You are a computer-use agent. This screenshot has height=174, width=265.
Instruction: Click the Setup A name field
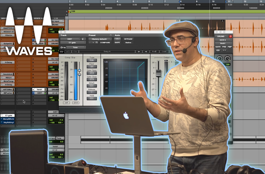[107, 52]
